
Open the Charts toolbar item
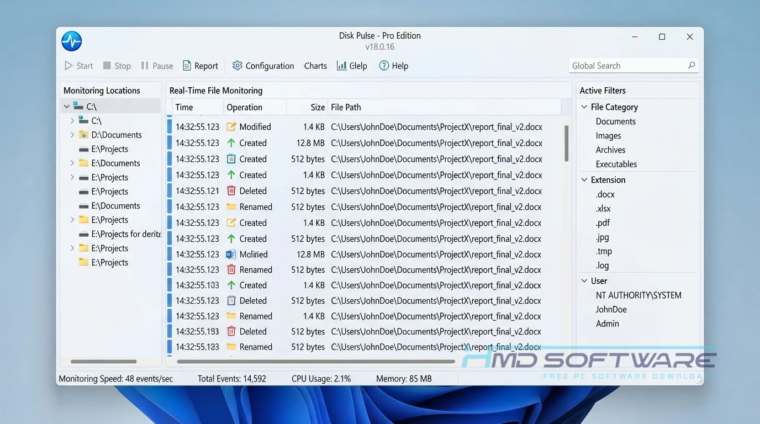315,66
